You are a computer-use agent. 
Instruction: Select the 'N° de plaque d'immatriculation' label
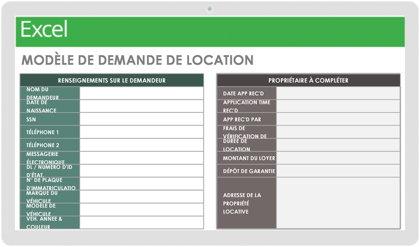(x=50, y=184)
